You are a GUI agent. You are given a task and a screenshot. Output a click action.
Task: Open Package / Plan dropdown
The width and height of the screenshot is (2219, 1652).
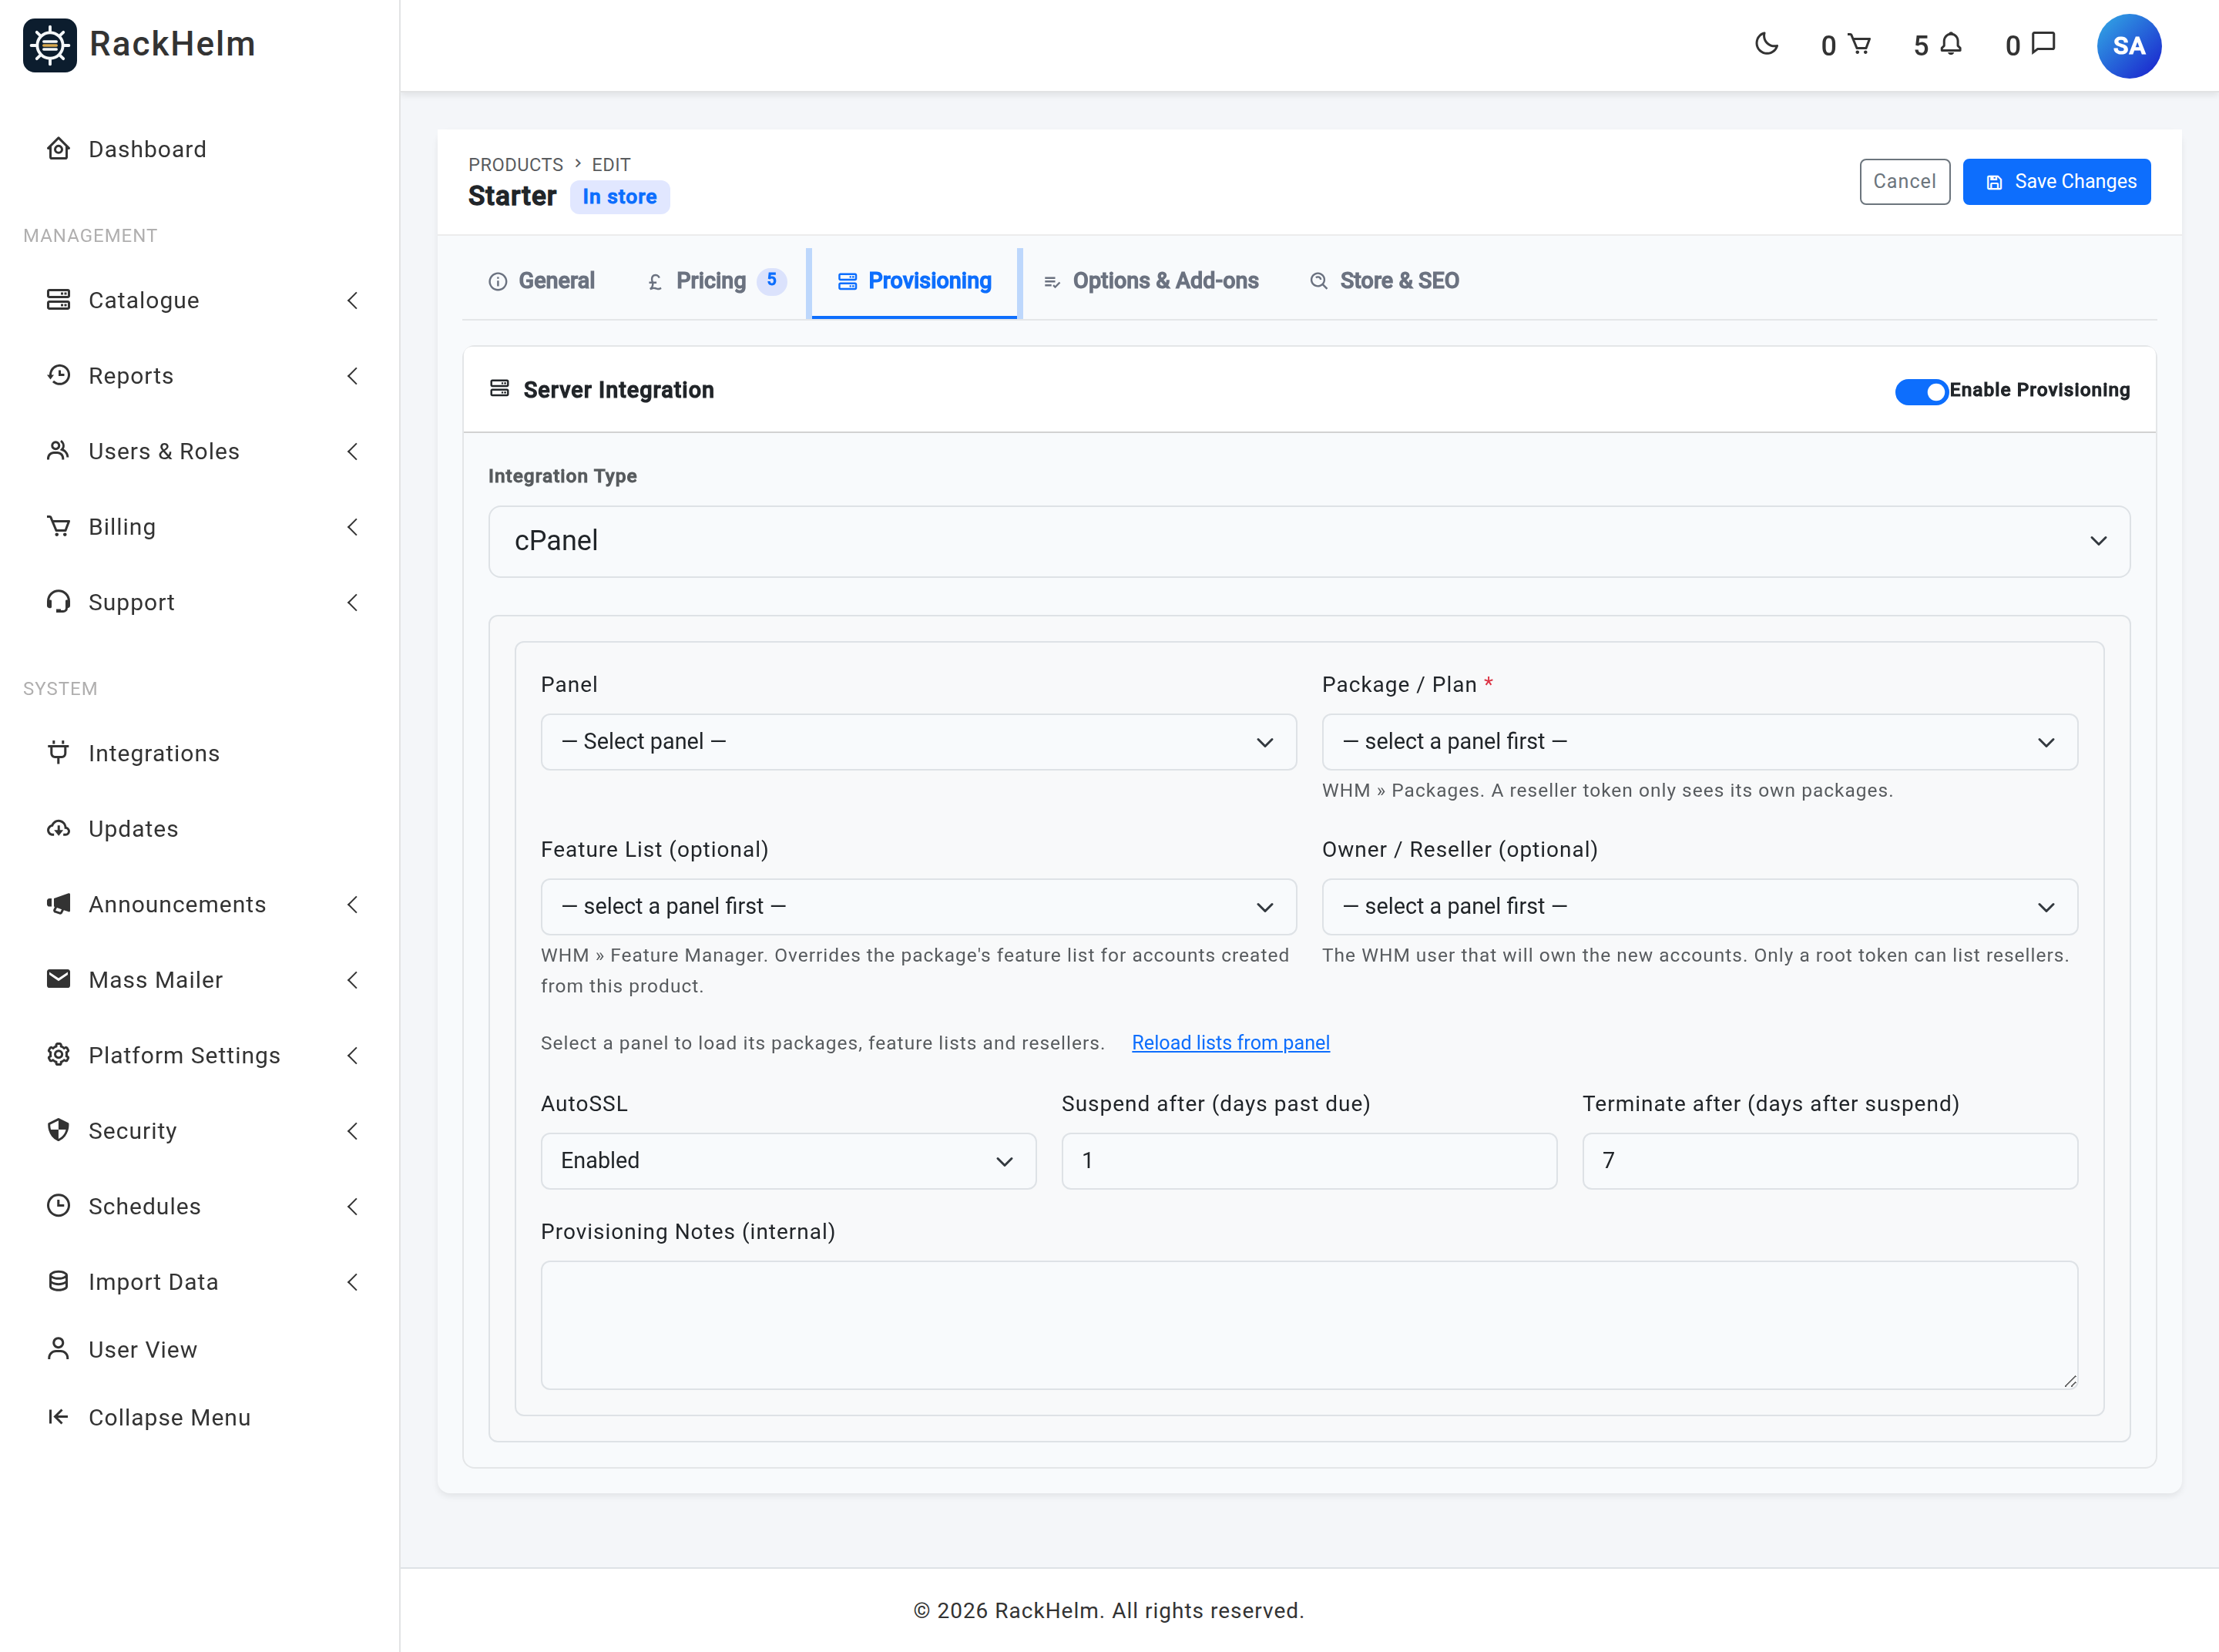[x=1699, y=742]
